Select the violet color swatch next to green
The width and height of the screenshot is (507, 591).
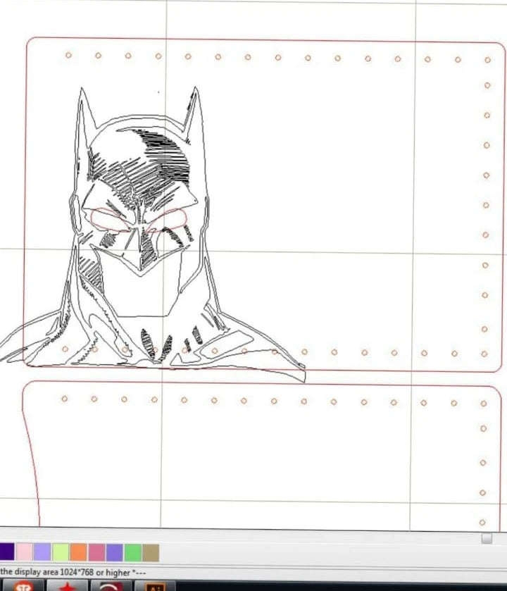[x=114, y=552]
